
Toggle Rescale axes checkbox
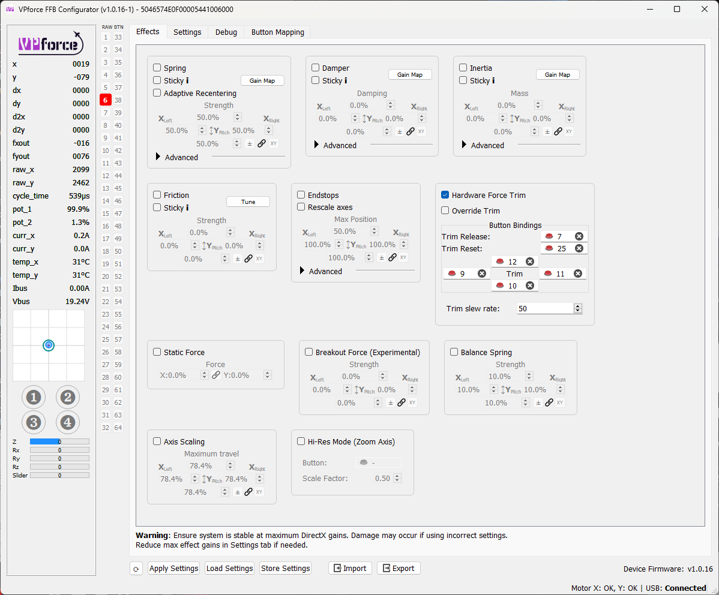coord(301,207)
